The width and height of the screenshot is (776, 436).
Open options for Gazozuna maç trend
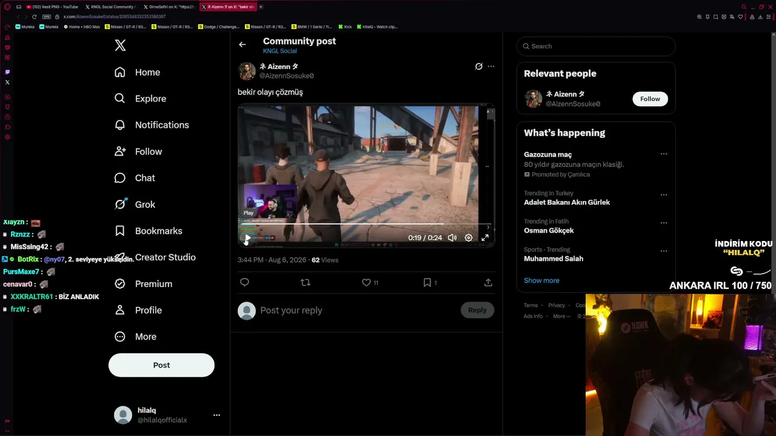click(x=664, y=154)
